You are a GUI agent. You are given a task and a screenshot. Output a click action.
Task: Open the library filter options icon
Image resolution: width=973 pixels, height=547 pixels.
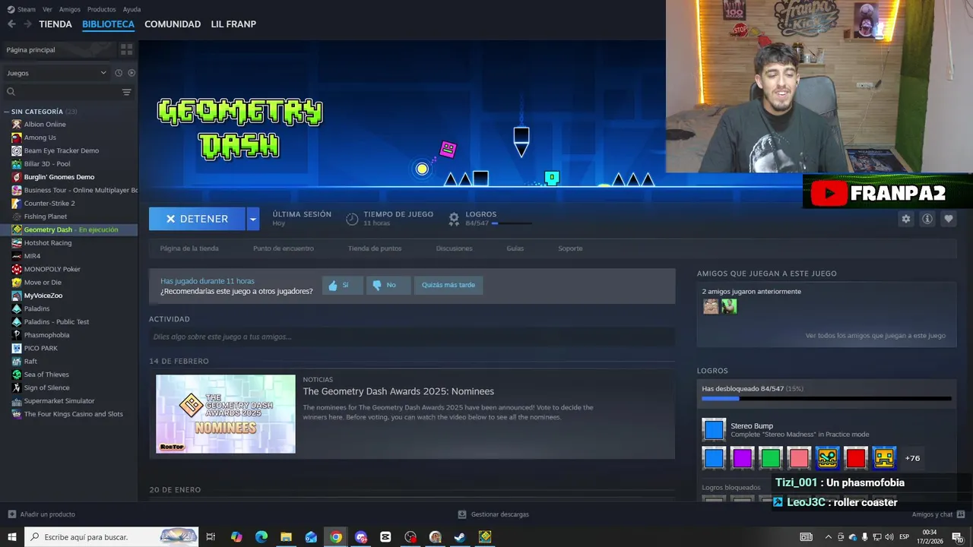pyautogui.click(x=126, y=92)
